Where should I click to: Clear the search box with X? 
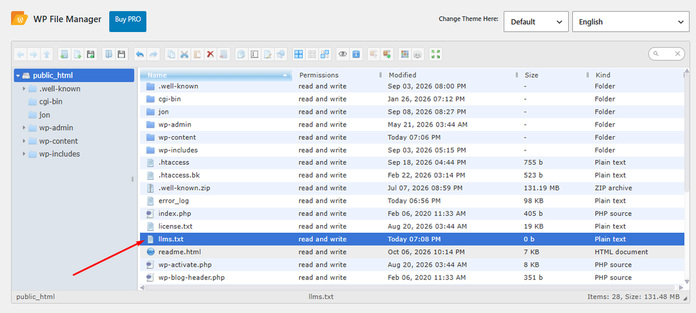(678, 54)
